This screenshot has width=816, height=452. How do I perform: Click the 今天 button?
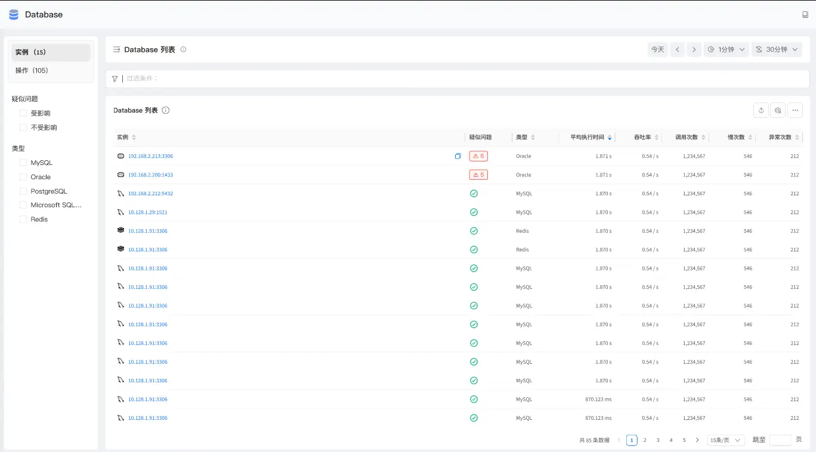(658, 49)
